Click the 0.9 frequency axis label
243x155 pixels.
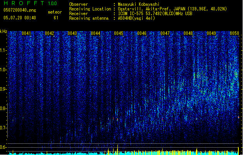pyautogui.click(x=3, y=89)
